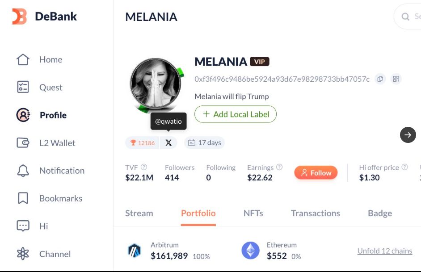Screen dimensions: 421x272
Task: Switch to the NFTs tab
Action: (253, 213)
